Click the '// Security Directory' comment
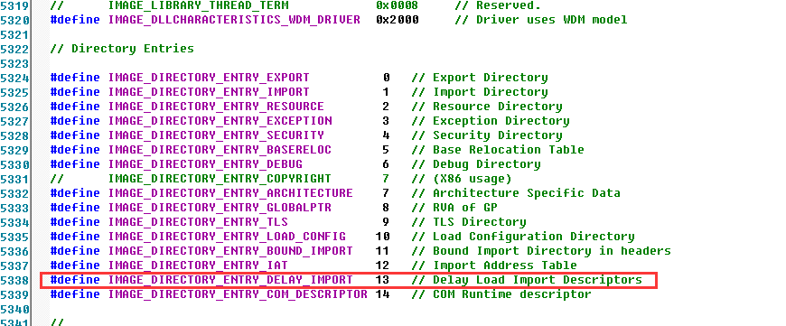 pos(487,135)
